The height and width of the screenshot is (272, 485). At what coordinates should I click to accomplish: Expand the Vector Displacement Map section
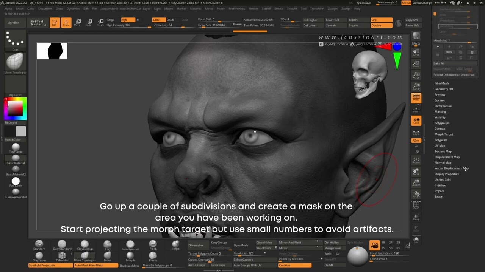452,168
